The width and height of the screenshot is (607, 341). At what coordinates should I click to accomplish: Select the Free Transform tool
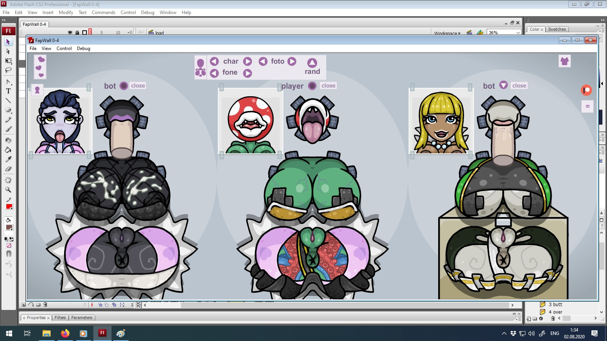pos(8,61)
